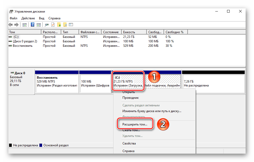The image size is (254, 162).
Task: Open the Действие menu
Action: point(28,18)
